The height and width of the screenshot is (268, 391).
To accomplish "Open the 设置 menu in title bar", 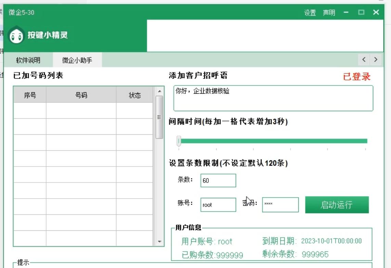I will (310, 12).
